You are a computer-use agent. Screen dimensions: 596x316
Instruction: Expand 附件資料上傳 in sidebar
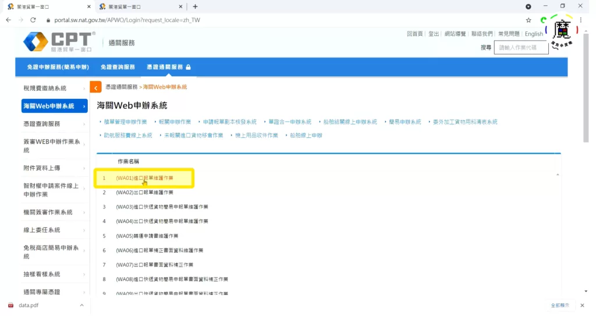54,168
